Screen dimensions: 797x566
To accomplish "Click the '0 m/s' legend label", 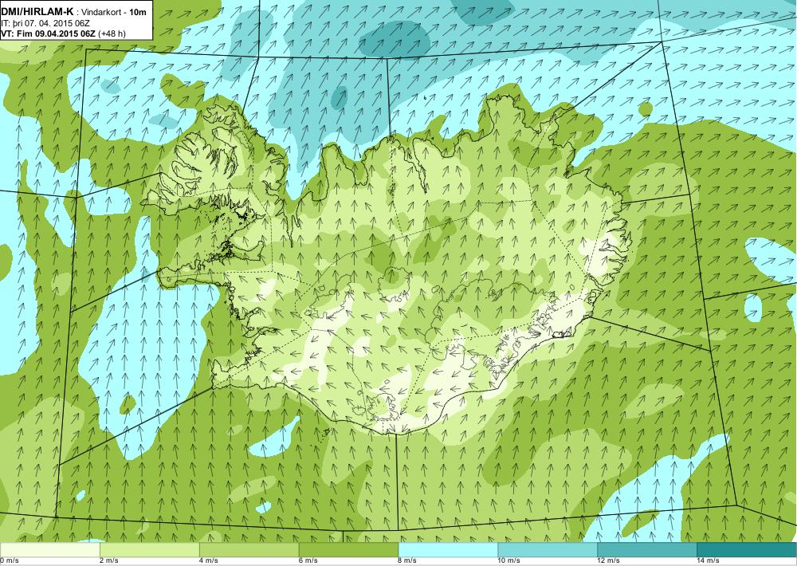I will coord(10,561).
